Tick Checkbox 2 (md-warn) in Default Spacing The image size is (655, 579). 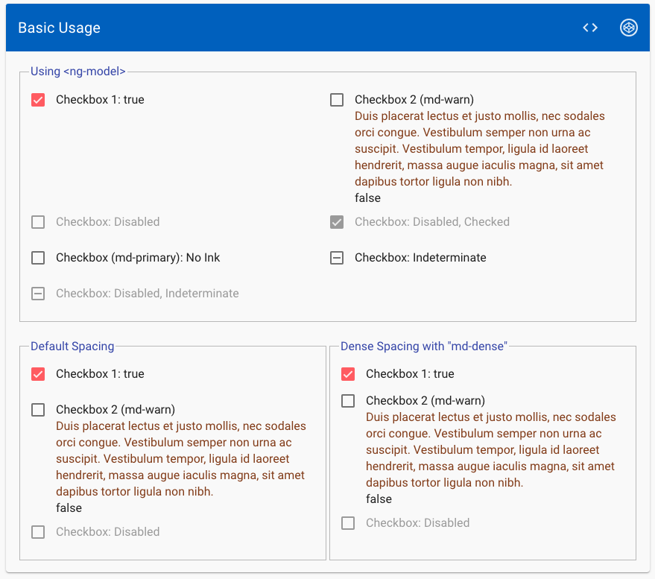tap(38, 410)
